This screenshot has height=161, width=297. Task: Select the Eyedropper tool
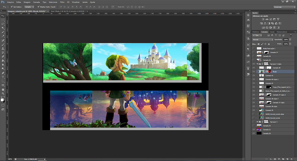(3, 36)
